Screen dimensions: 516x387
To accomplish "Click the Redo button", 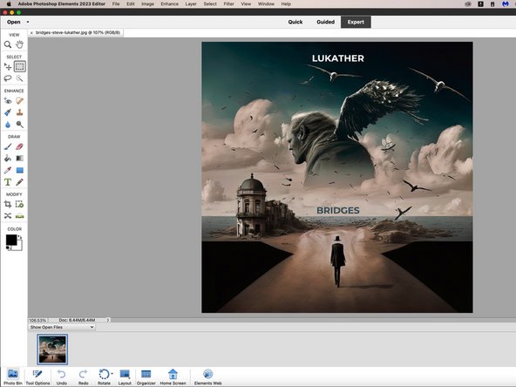I will point(84,377).
